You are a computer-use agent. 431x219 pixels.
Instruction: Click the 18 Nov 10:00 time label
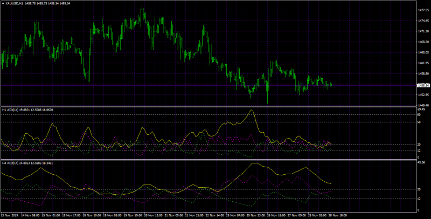91,215
